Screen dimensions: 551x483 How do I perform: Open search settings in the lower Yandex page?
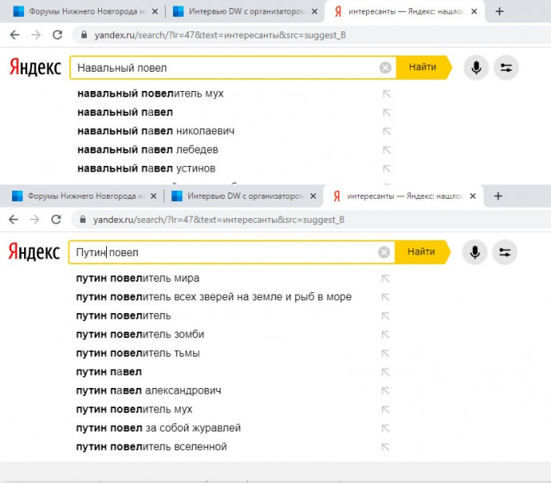click(x=504, y=252)
